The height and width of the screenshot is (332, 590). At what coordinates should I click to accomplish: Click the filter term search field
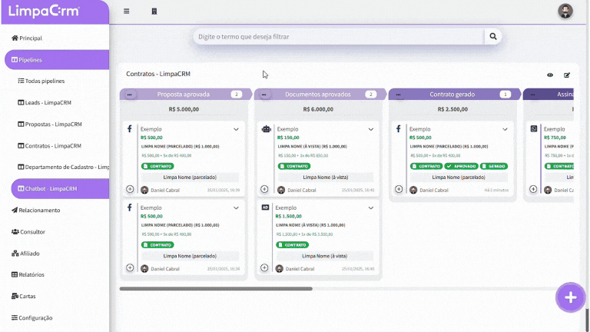(339, 37)
